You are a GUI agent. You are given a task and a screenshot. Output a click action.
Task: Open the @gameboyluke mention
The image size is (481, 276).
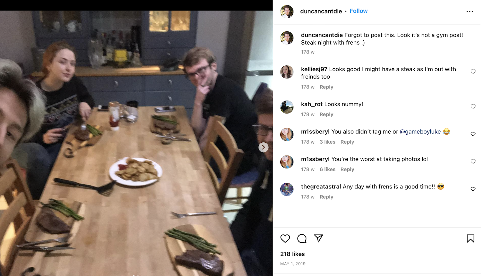point(420,131)
